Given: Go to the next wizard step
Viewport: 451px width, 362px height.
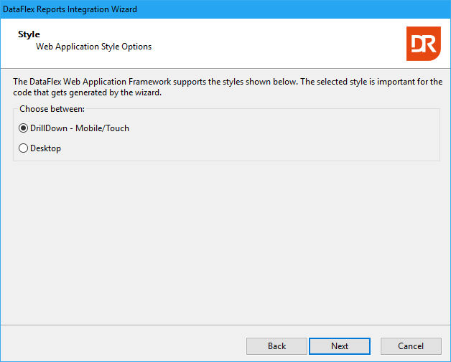Looking at the screenshot, I should [x=340, y=346].
